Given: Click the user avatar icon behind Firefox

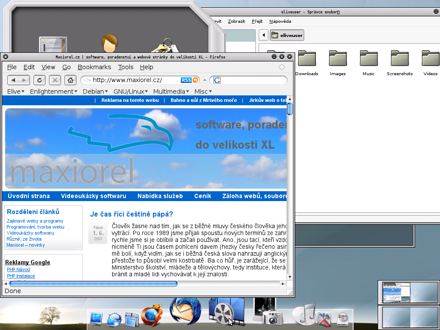Looking at the screenshot, I should click(x=110, y=43).
